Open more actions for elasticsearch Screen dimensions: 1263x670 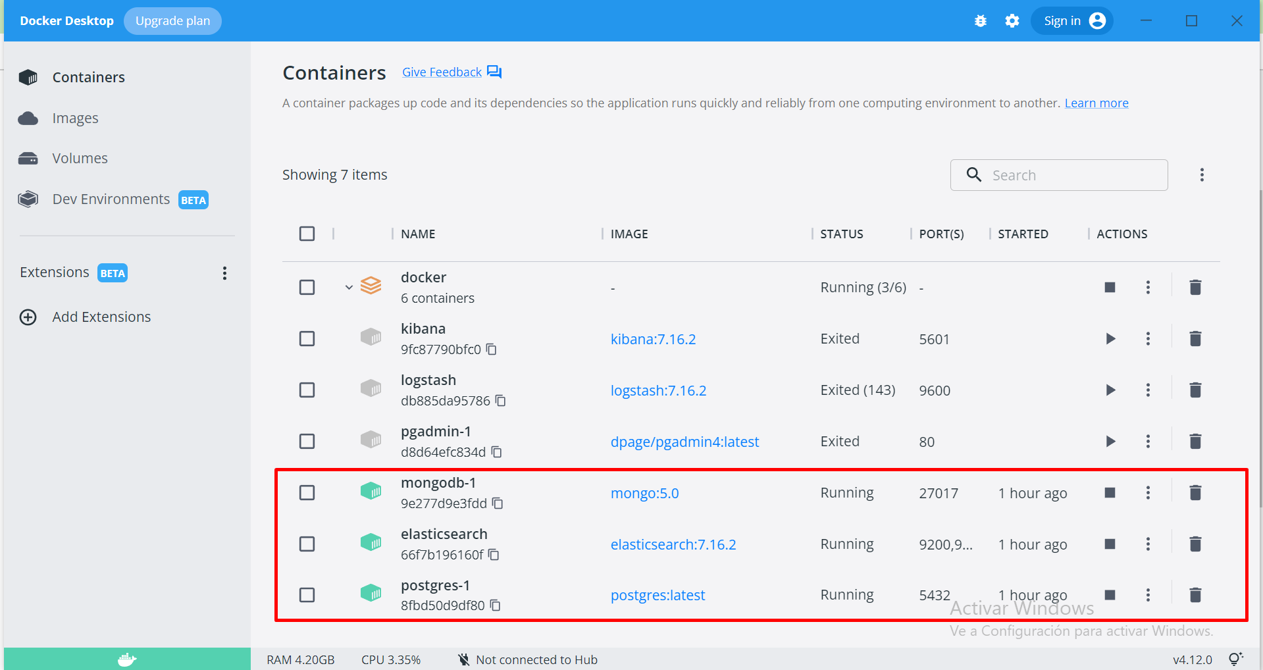pos(1148,544)
